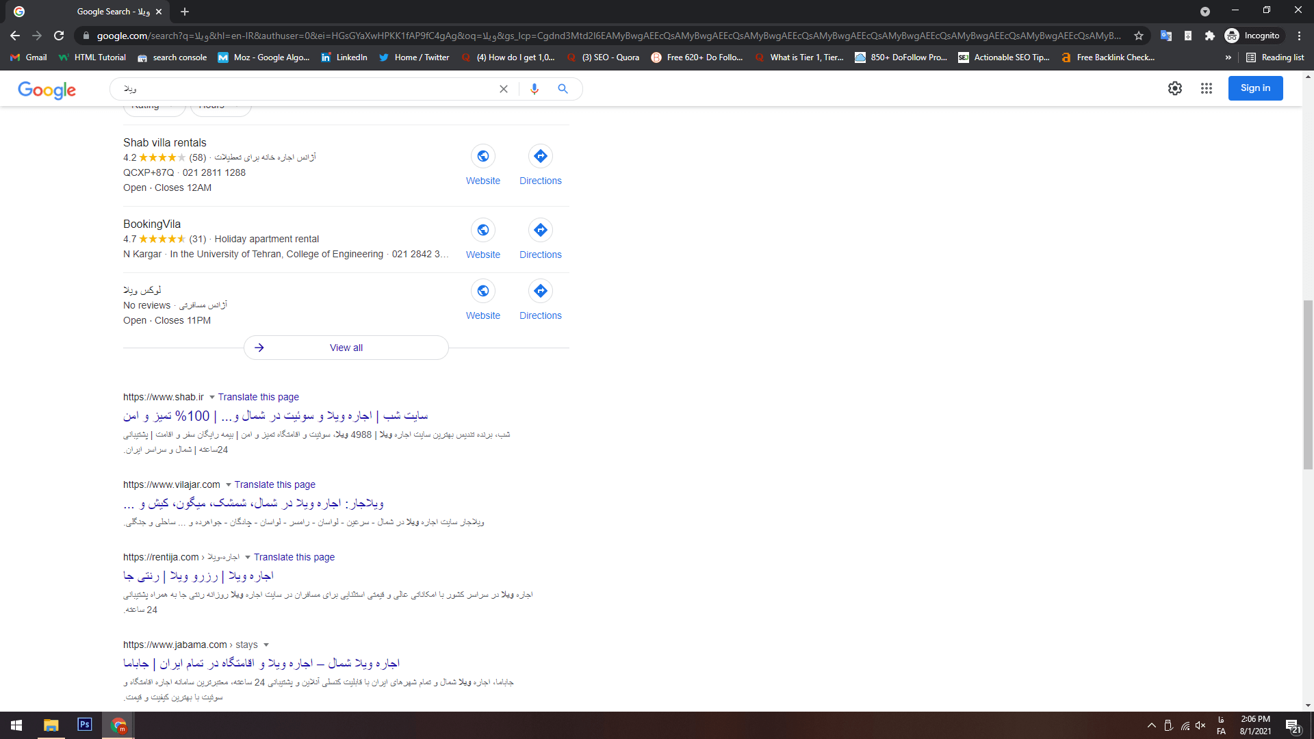The image size is (1314, 739).
Task: Open the HTML Tutorial bookmark
Action: click(92, 57)
